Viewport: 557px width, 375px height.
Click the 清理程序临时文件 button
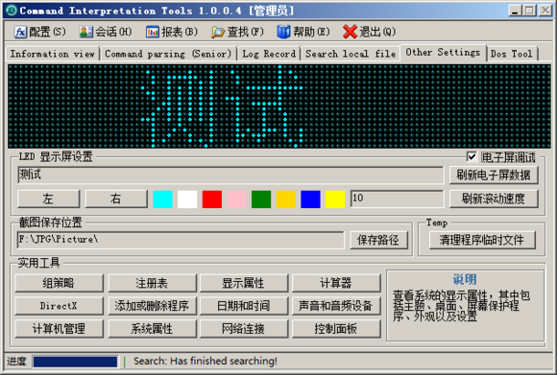coord(482,240)
